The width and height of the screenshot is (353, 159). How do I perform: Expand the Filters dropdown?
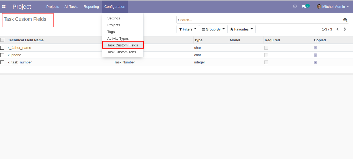(188, 29)
